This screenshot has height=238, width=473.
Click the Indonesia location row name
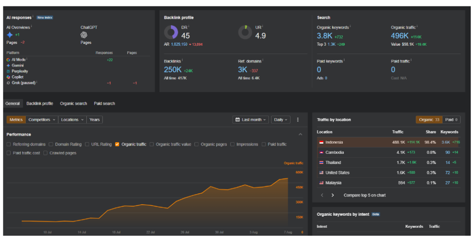point(334,142)
